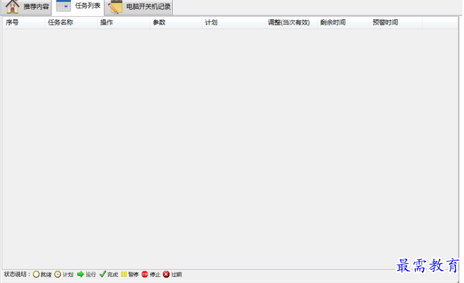The width and height of the screenshot is (464, 283).
Task: Click the 计划 clock status icon
Action: (x=58, y=275)
